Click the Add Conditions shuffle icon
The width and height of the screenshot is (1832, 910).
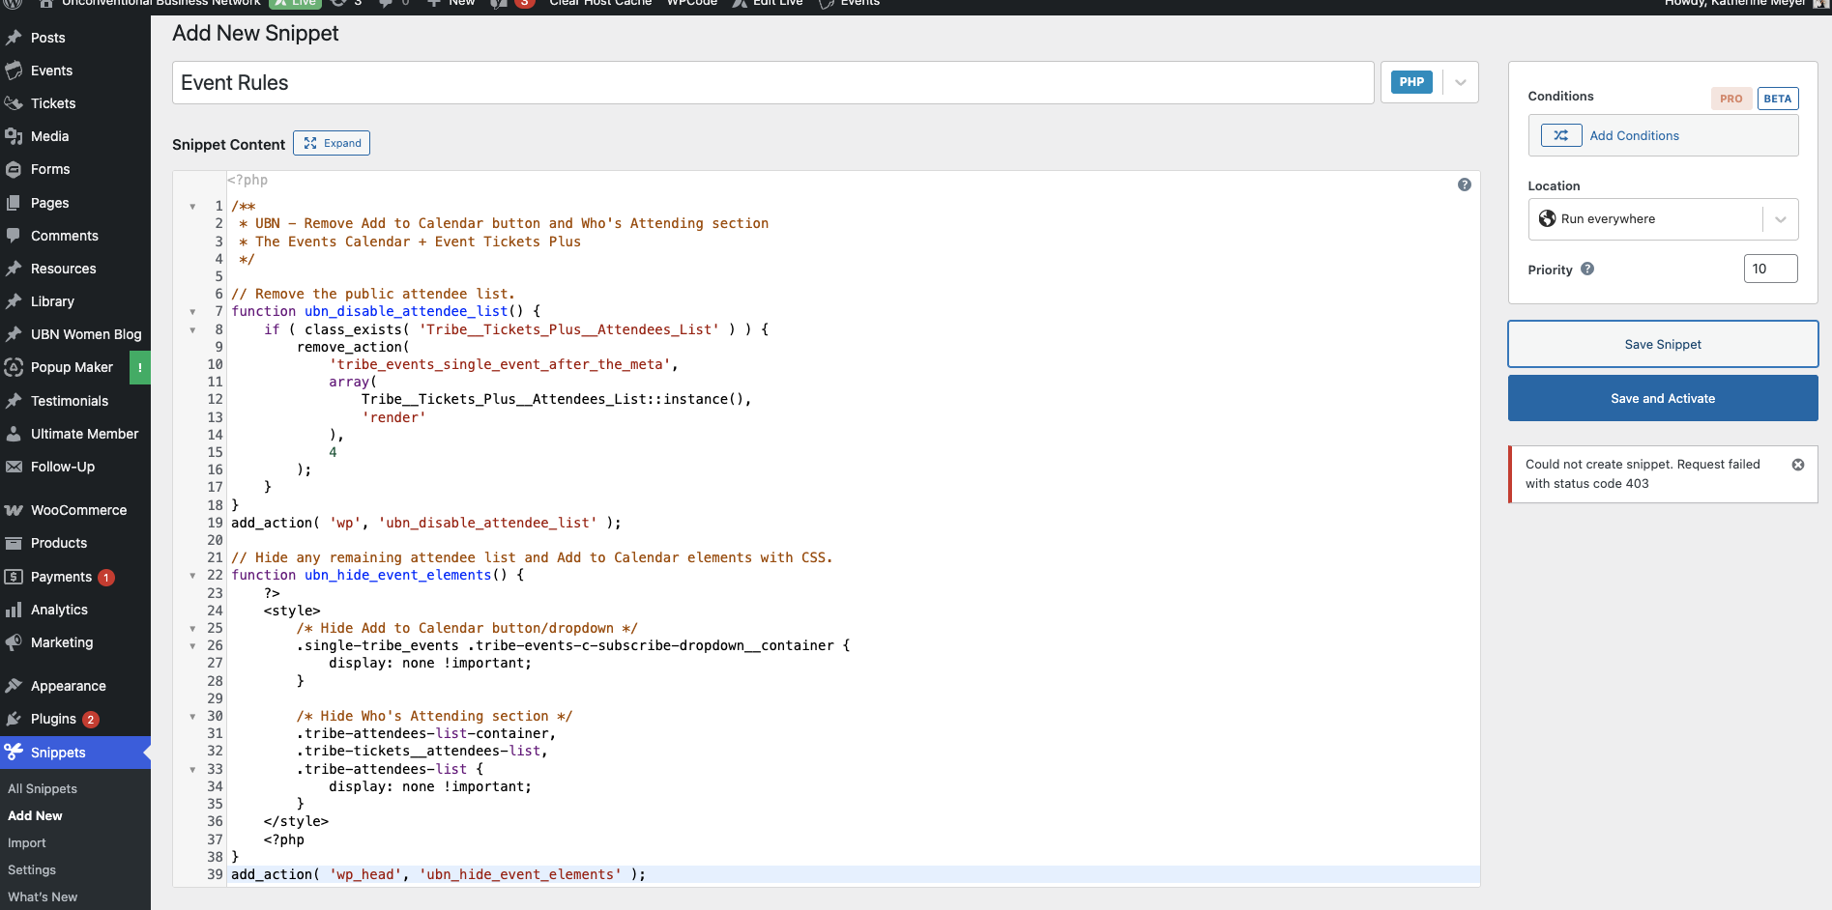click(1560, 135)
